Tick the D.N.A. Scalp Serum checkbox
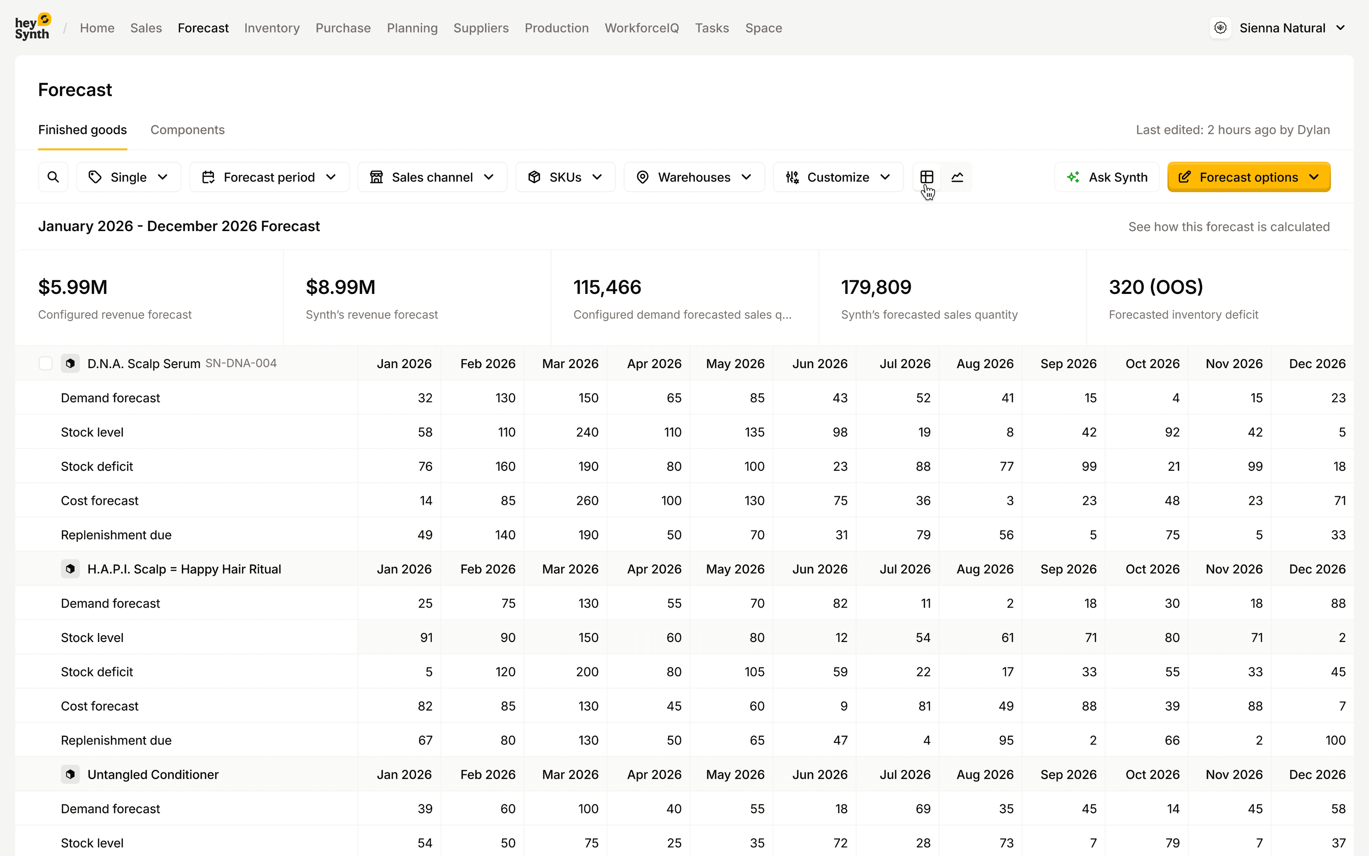The width and height of the screenshot is (1369, 856). (46, 363)
